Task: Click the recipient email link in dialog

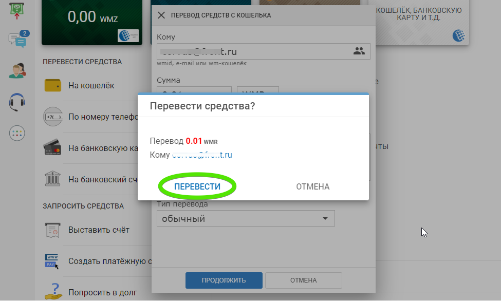Action: click(202, 155)
